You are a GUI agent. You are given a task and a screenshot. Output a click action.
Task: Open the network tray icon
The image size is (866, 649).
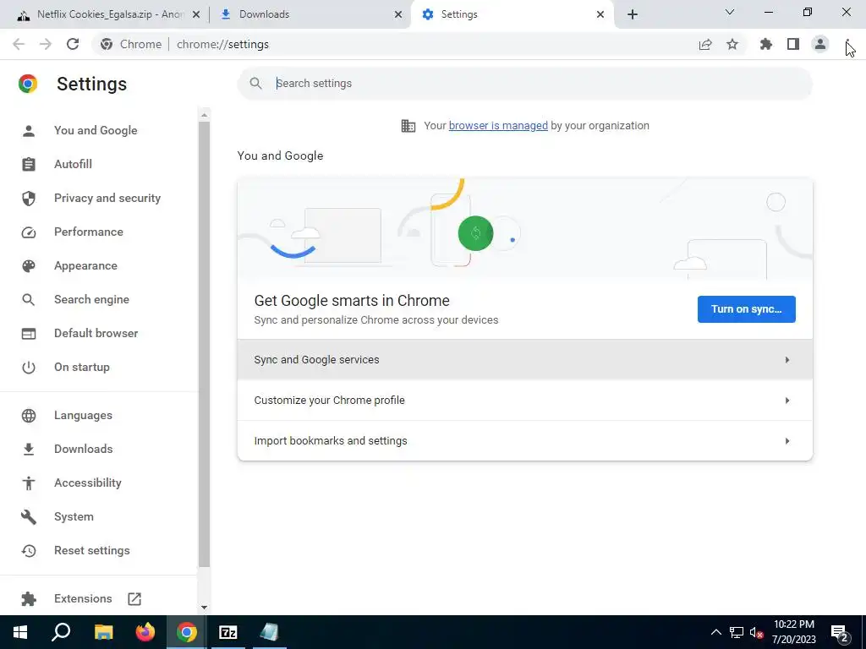737,632
